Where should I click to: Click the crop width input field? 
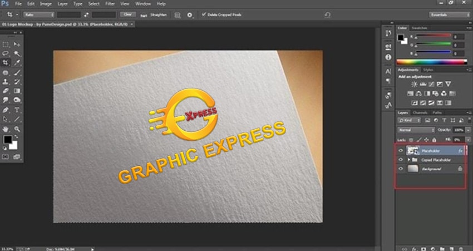point(70,14)
